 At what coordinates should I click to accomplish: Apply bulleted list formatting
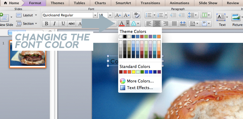point(149,15)
